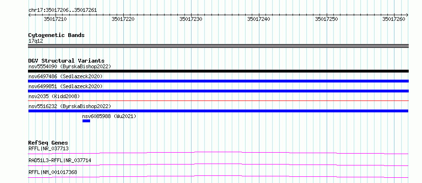Select ruler position 35017210
This screenshot has height=183, width=422.
coord(55,19)
